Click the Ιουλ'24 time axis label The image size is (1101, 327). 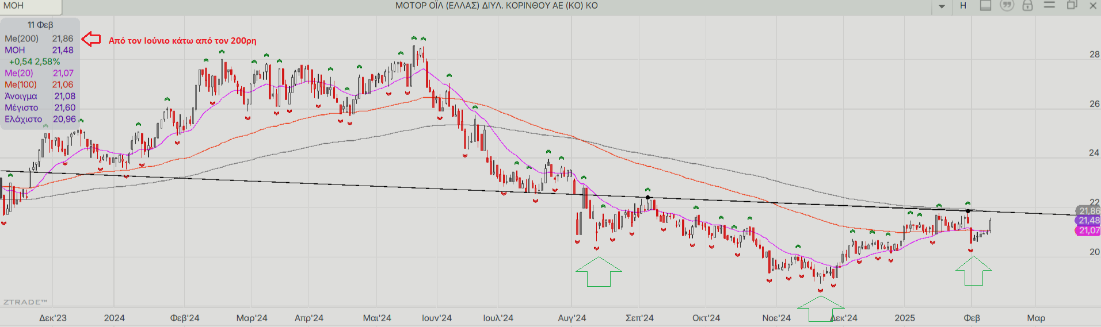pos(498,318)
